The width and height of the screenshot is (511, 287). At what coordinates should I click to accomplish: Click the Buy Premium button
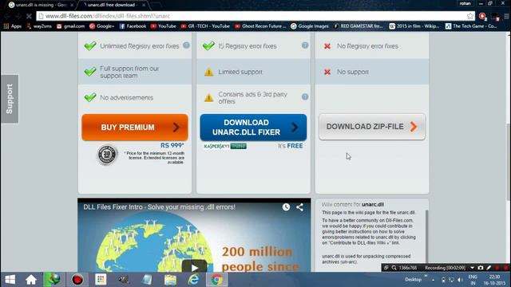pos(135,128)
